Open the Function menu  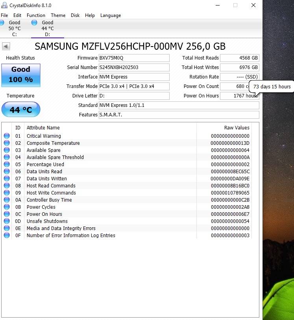(x=36, y=15)
